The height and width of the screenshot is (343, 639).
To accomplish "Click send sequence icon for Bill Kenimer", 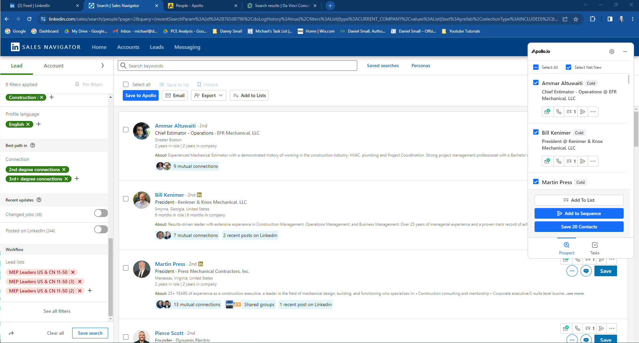I will pyautogui.click(x=583, y=161).
